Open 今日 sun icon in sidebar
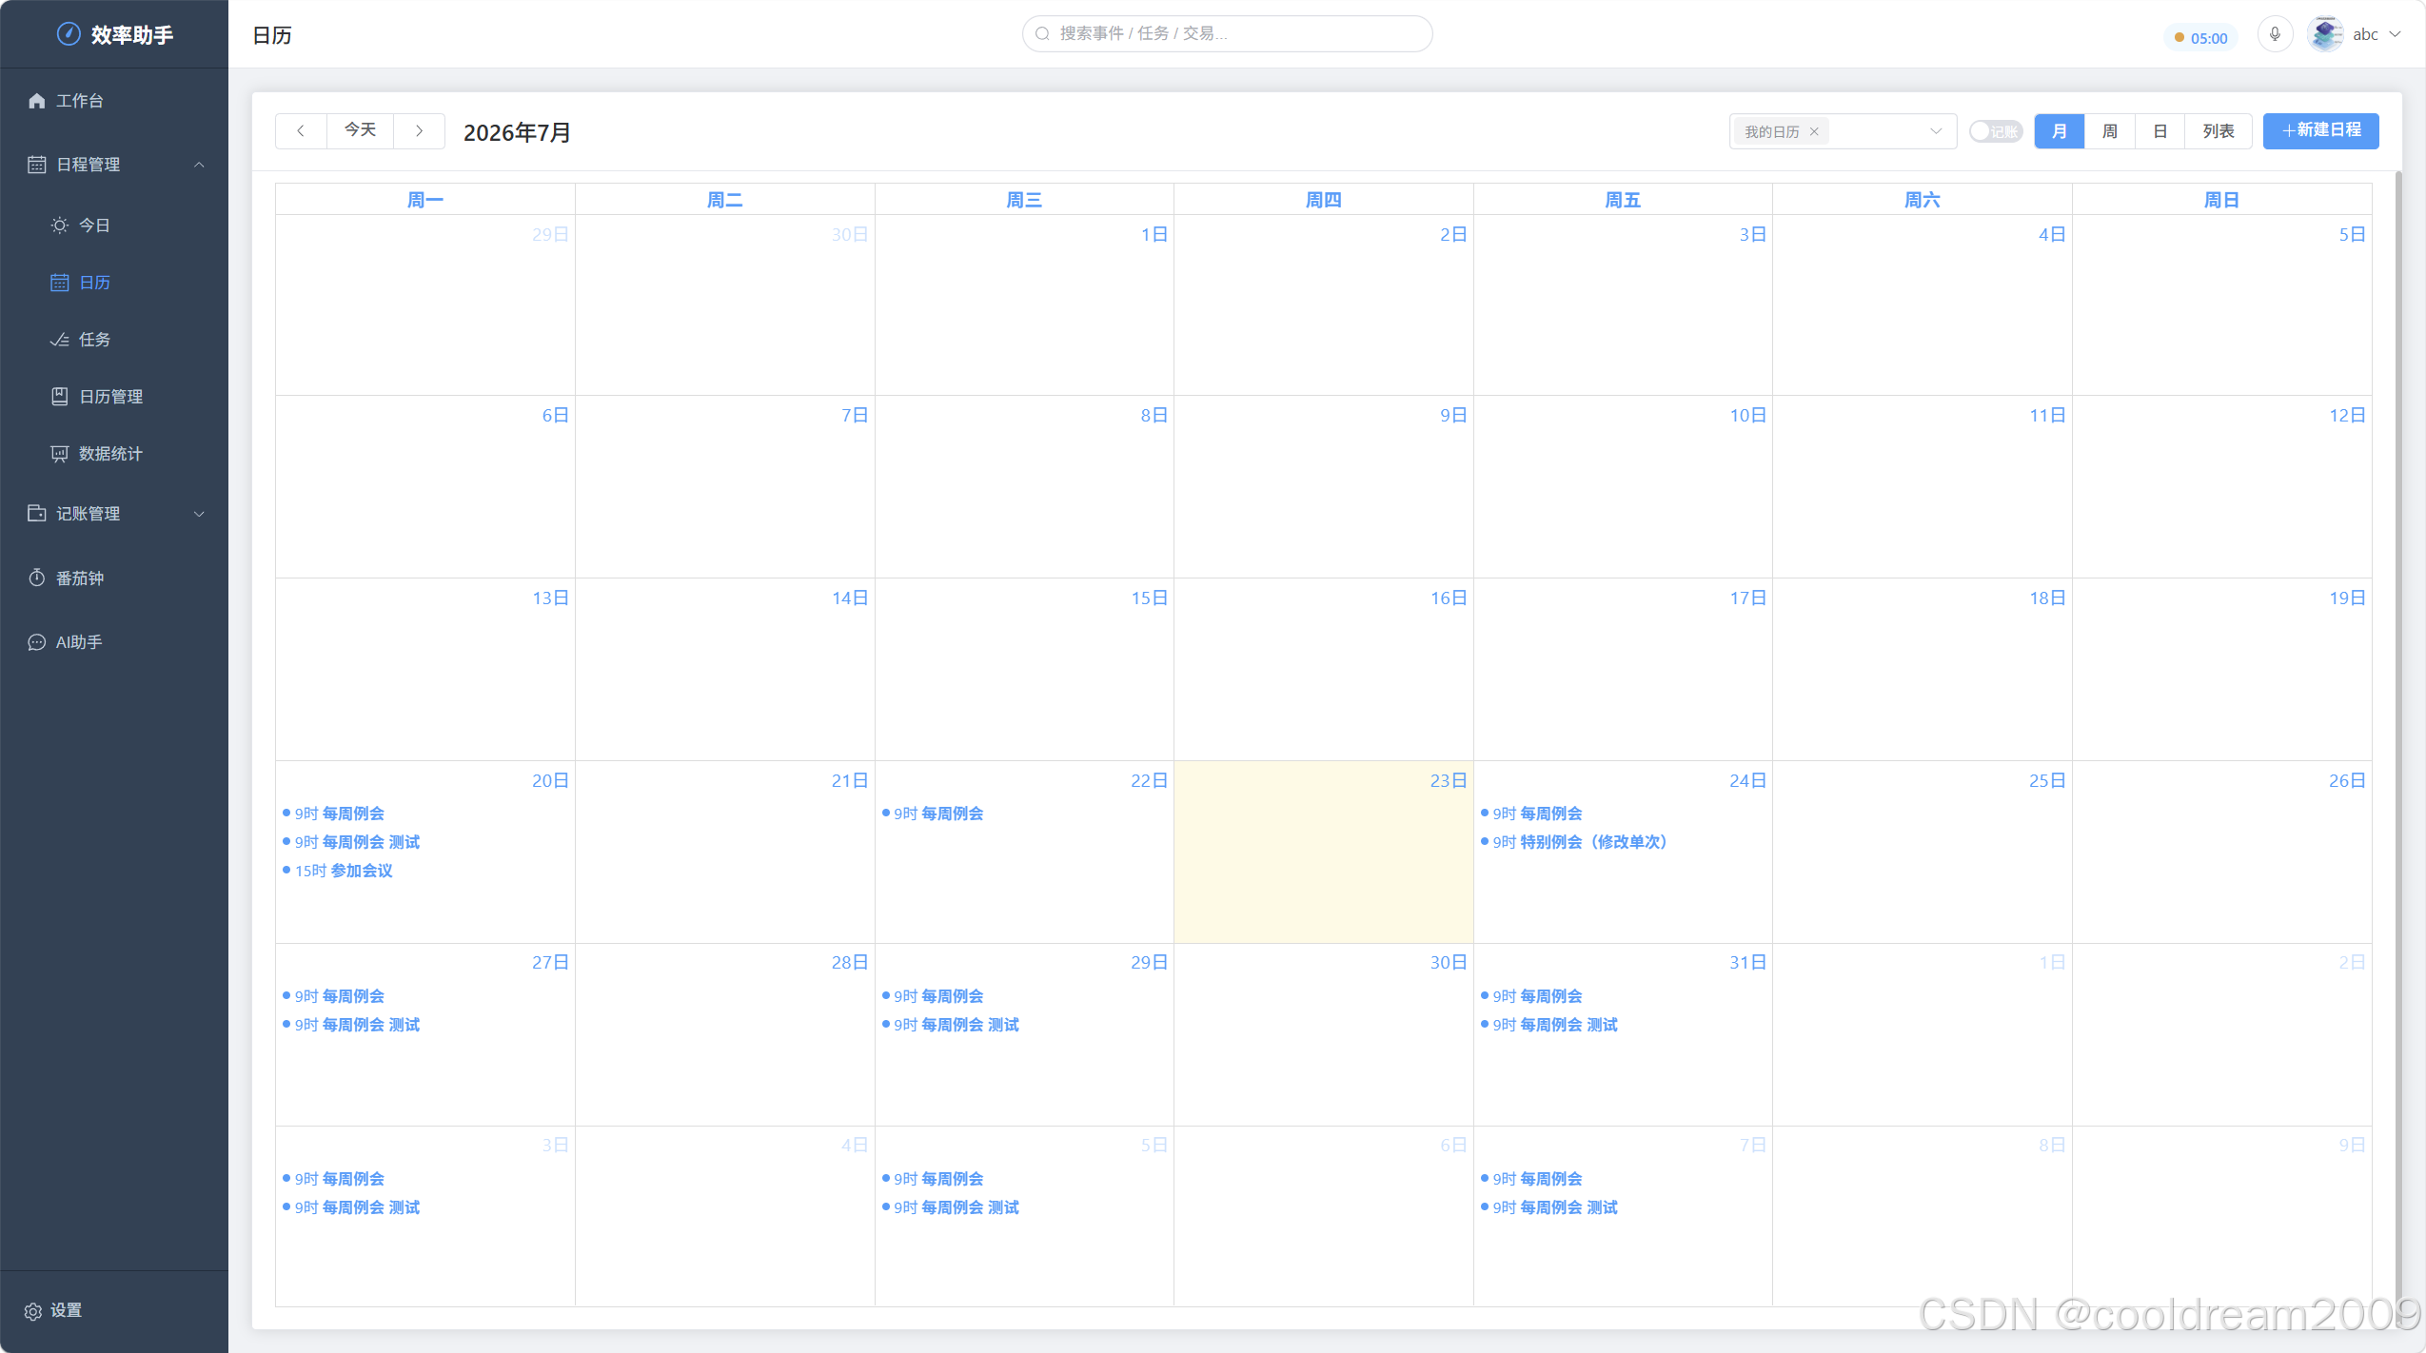The image size is (2426, 1353). tap(59, 225)
